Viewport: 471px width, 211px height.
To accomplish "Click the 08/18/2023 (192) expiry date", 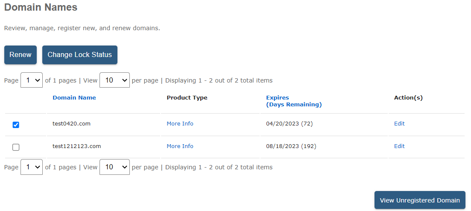I will point(291,146).
